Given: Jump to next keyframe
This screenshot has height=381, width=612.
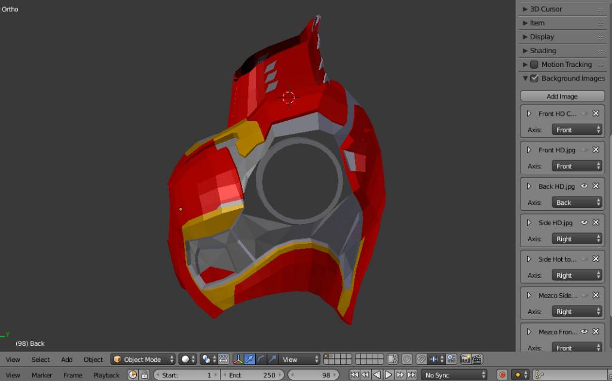Looking at the screenshot, I should coord(400,375).
